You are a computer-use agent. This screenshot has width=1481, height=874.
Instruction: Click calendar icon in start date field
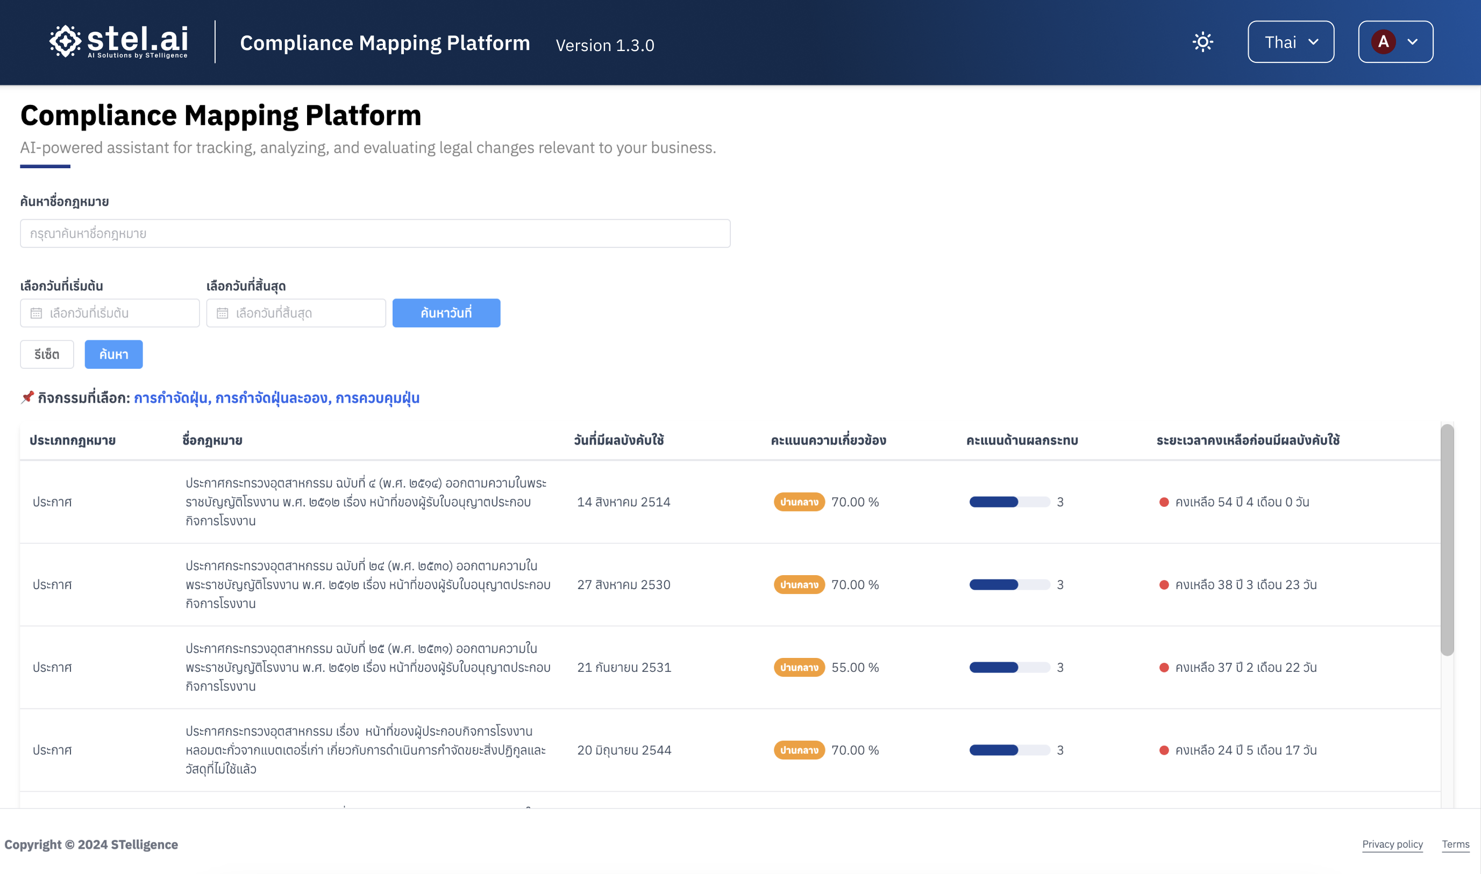(37, 313)
